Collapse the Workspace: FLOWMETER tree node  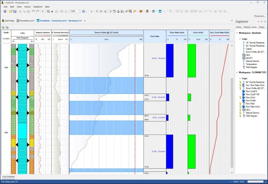(x=237, y=72)
